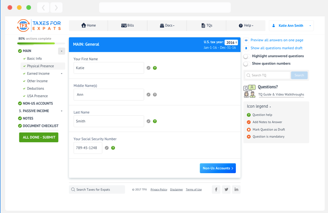Open NON-US ACCOUNTS section
328x213 pixels.
(36, 103)
